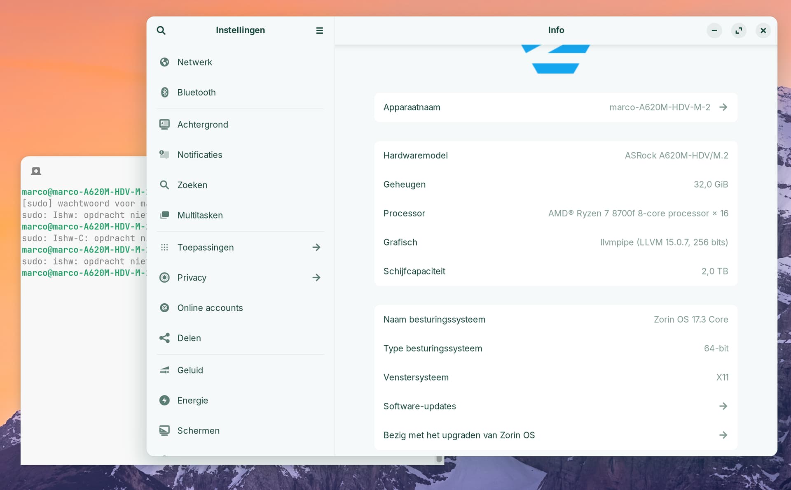The width and height of the screenshot is (791, 490).
Task: Click the Privacy circle icon
Action: 164,277
